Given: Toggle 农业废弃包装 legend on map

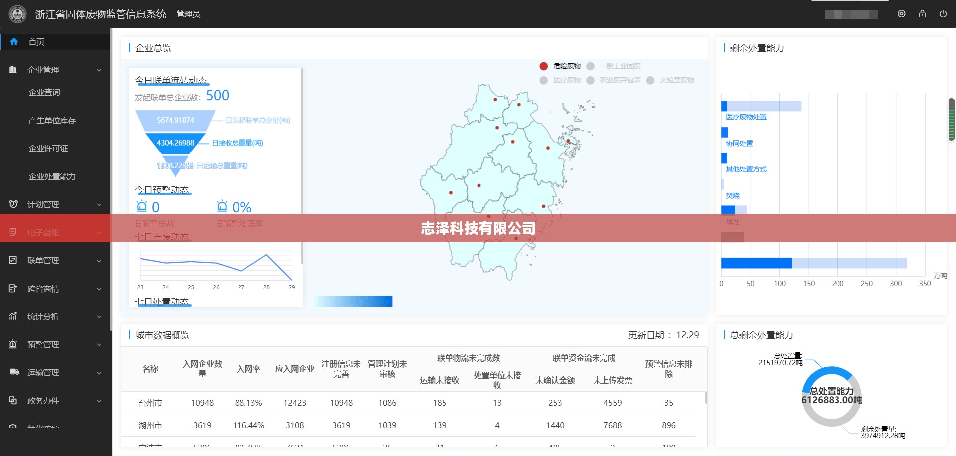Looking at the screenshot, I should pos(613,80).
